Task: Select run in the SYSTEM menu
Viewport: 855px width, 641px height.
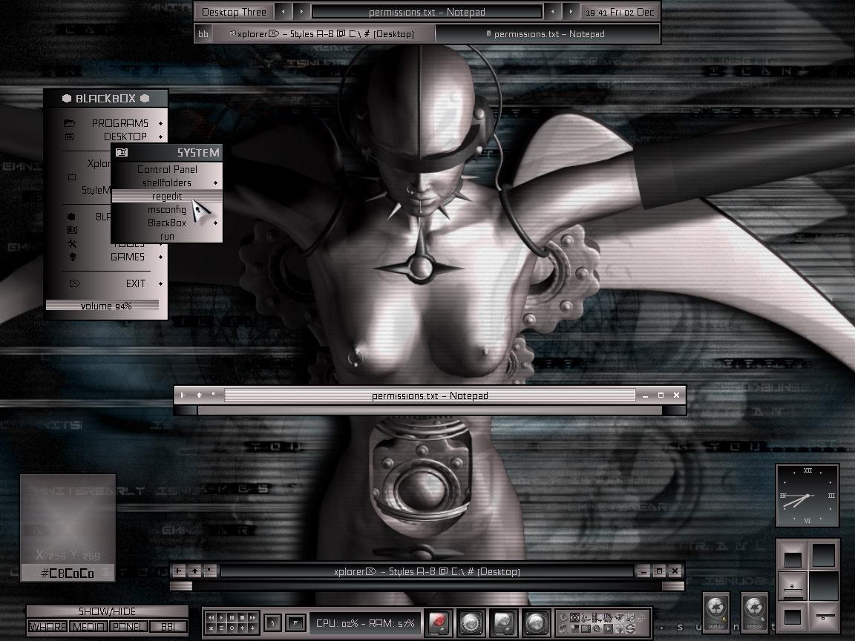Action: click(167, 236)
